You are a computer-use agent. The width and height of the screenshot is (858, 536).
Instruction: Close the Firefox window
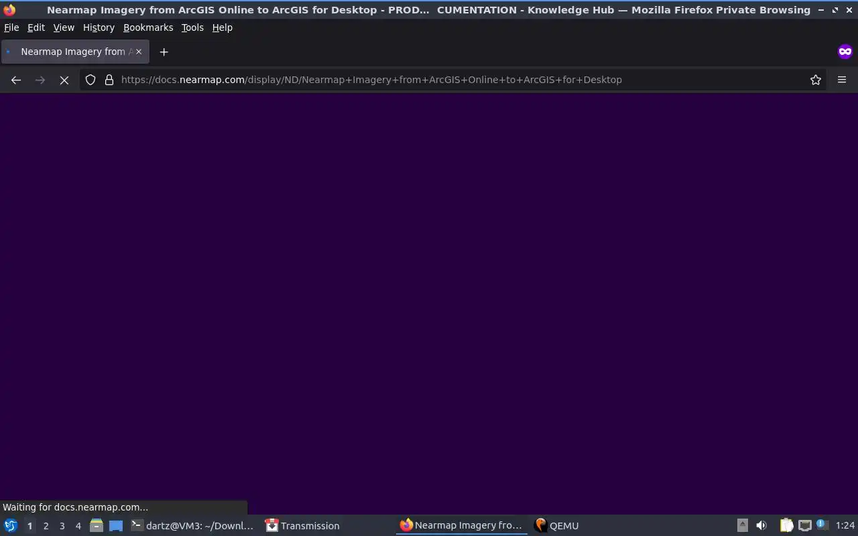click(x=849, y=10)
